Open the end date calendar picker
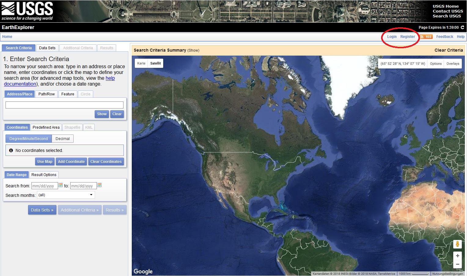Viewport: 467px width, 276px height. click(99, 185)
